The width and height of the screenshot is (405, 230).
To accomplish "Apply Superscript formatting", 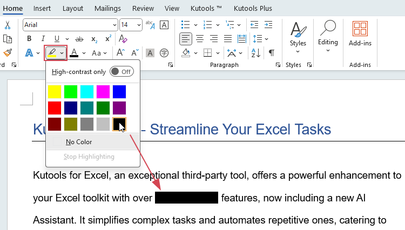I will [x=108, y=38].
